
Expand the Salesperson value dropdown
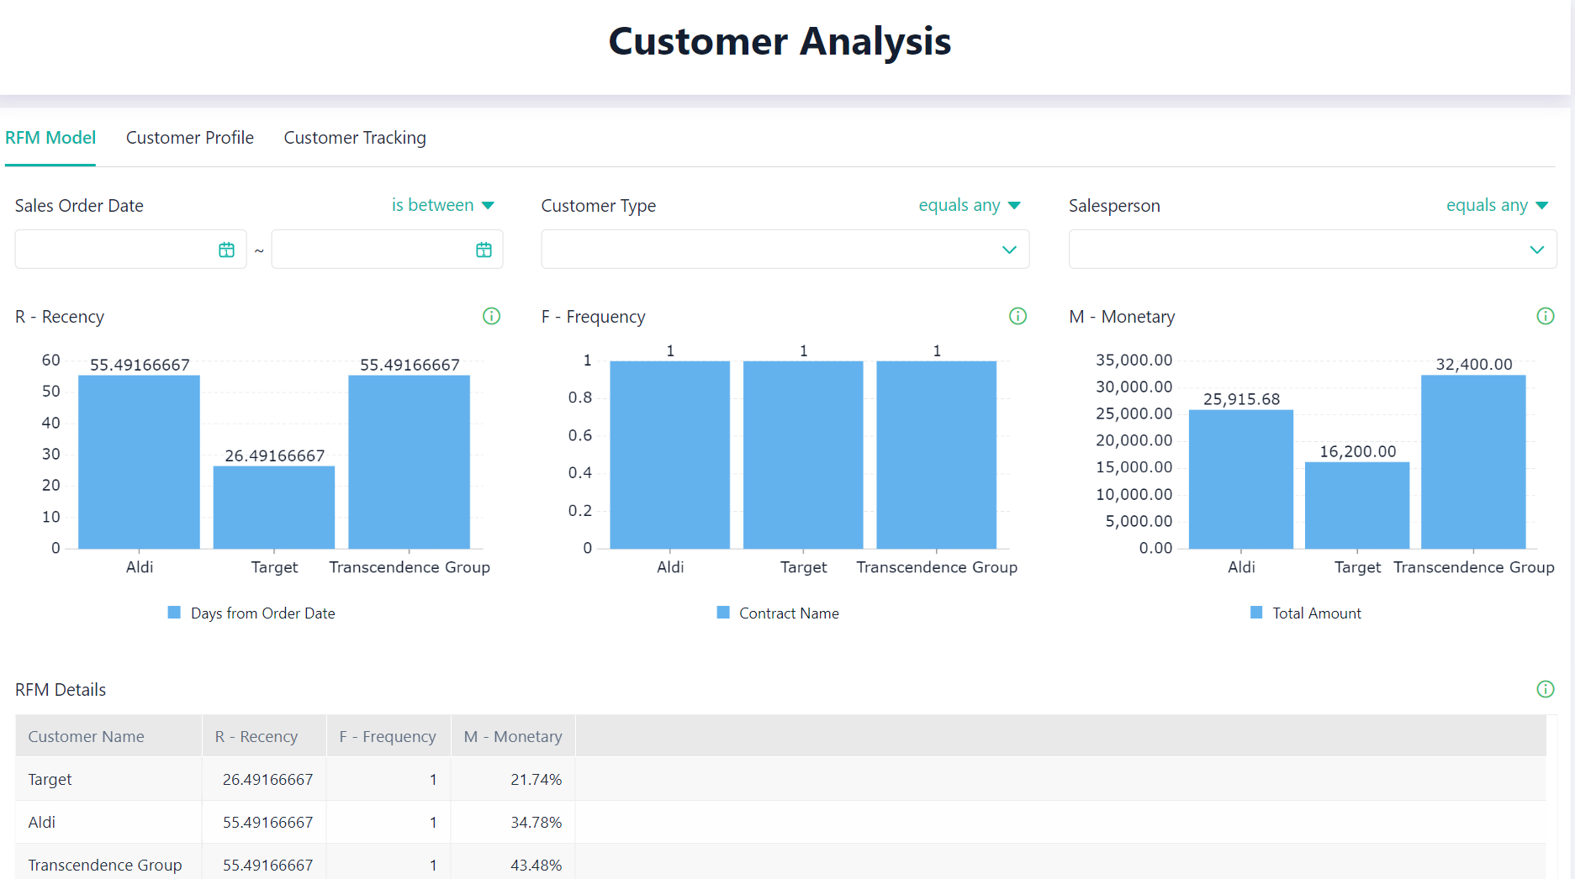tap(1536, 250)
